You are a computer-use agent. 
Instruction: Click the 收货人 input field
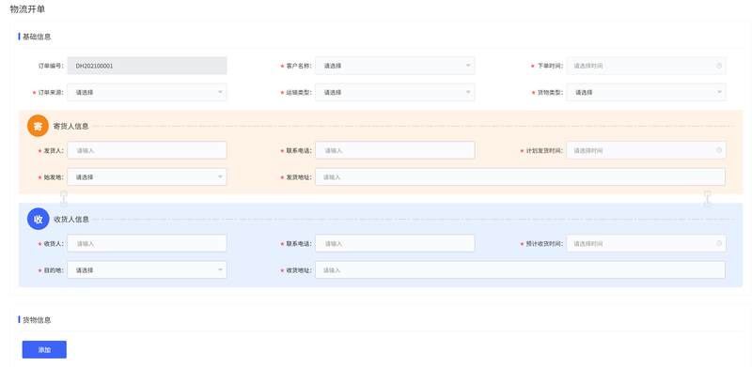[147, 243]
